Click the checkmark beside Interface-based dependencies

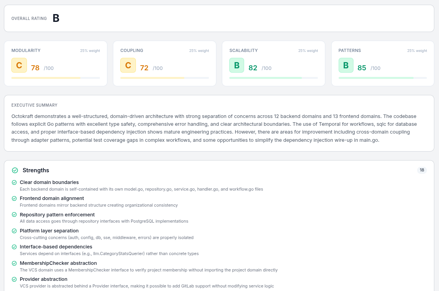point(14,247)
